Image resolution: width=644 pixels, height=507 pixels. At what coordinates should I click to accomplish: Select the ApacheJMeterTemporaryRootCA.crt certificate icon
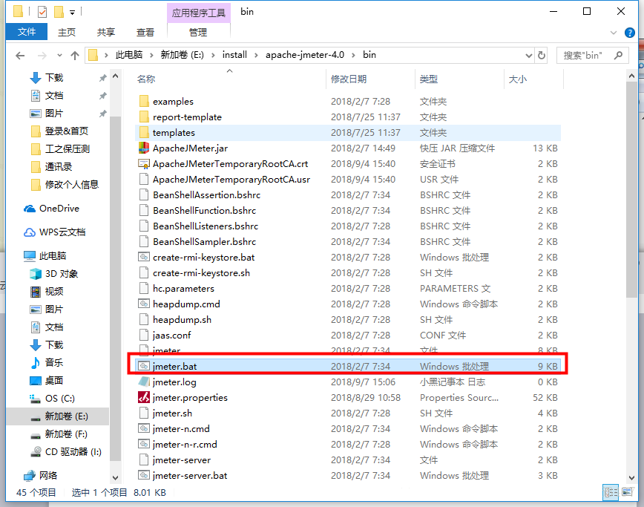(x=144, y=163)
